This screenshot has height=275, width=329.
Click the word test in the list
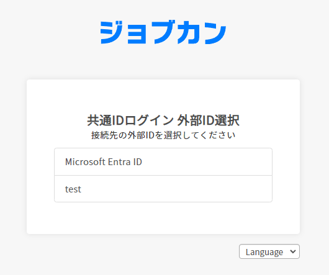click(x=73, y=189)
